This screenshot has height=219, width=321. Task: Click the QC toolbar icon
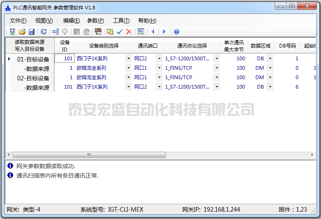click(141, 32)
